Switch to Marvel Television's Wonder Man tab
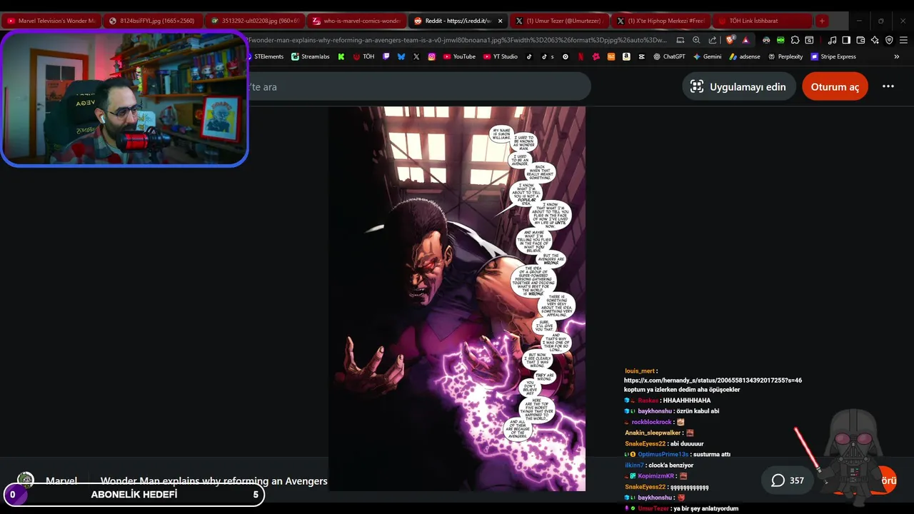 (x=51, y=21)
